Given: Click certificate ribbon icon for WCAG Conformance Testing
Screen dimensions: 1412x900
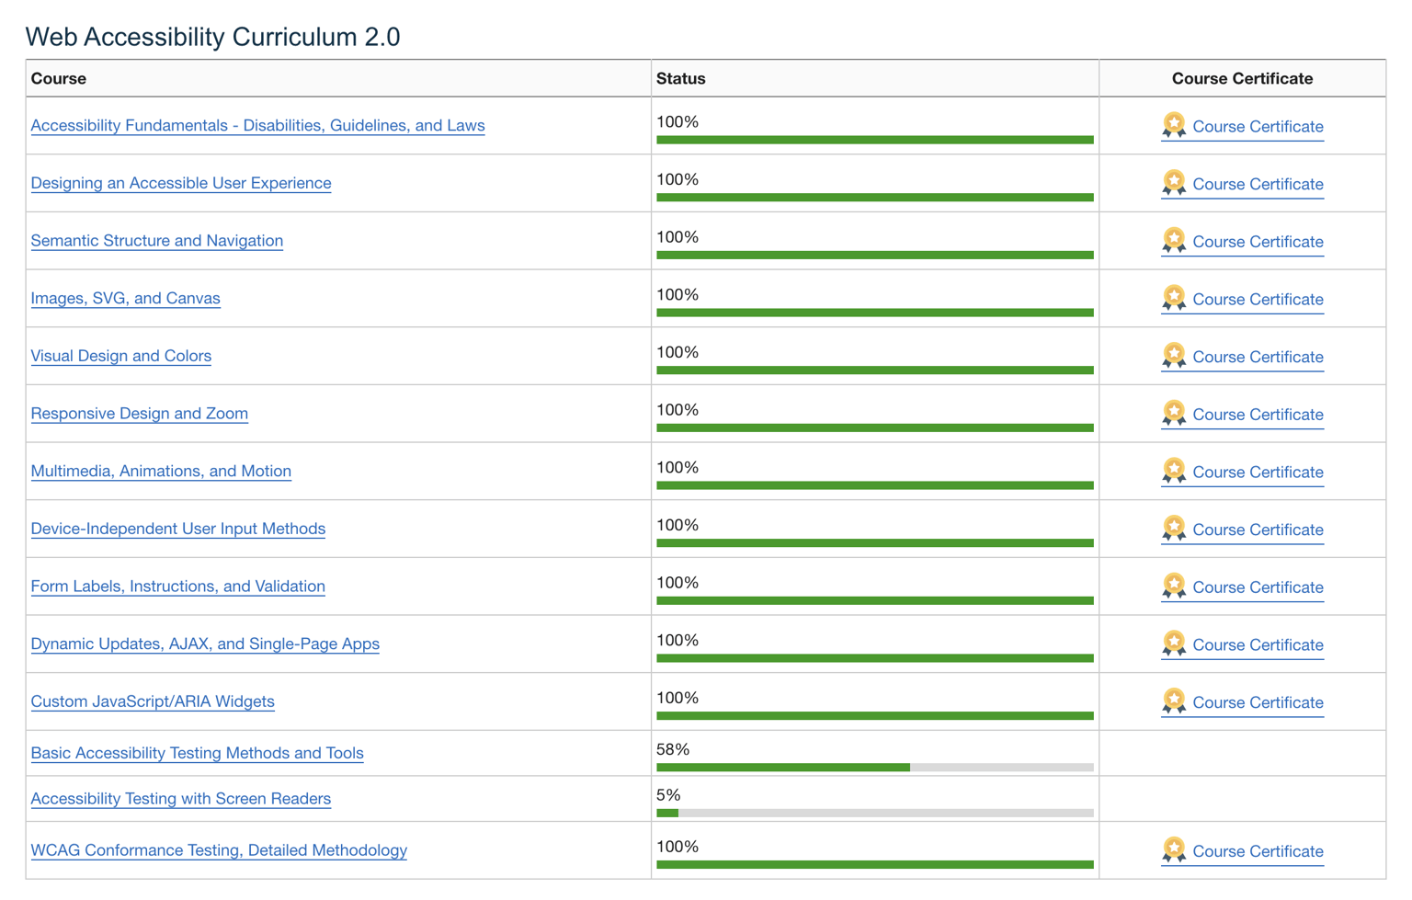Looking at the screenshot, I should (1174, 850).
